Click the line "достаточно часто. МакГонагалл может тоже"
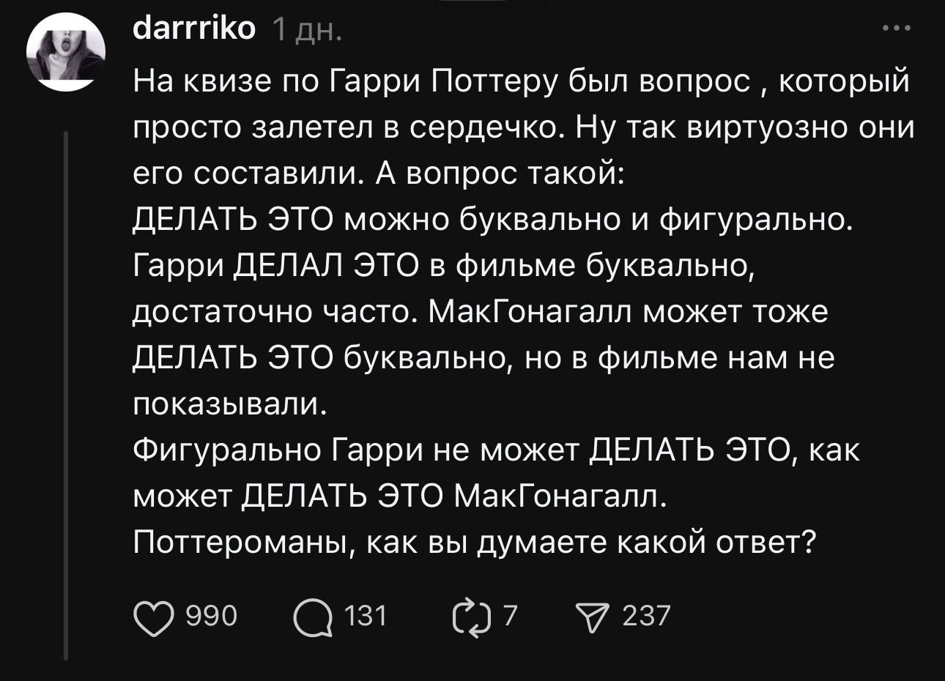Viewport: 945px width, 681px height. pos(480,312)
